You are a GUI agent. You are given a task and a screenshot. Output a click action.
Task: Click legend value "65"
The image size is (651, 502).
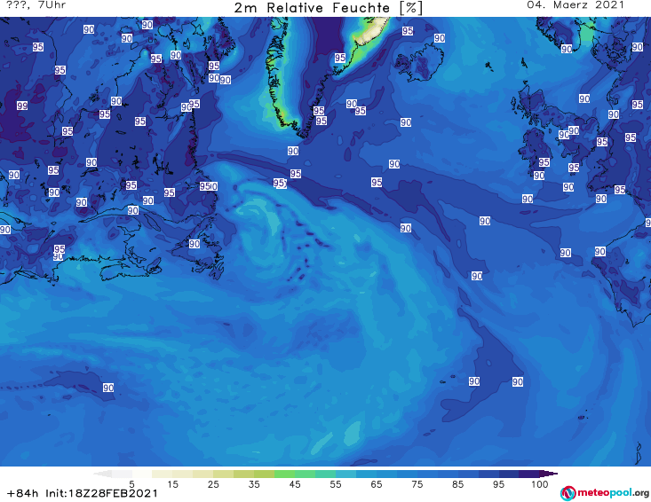377,484
